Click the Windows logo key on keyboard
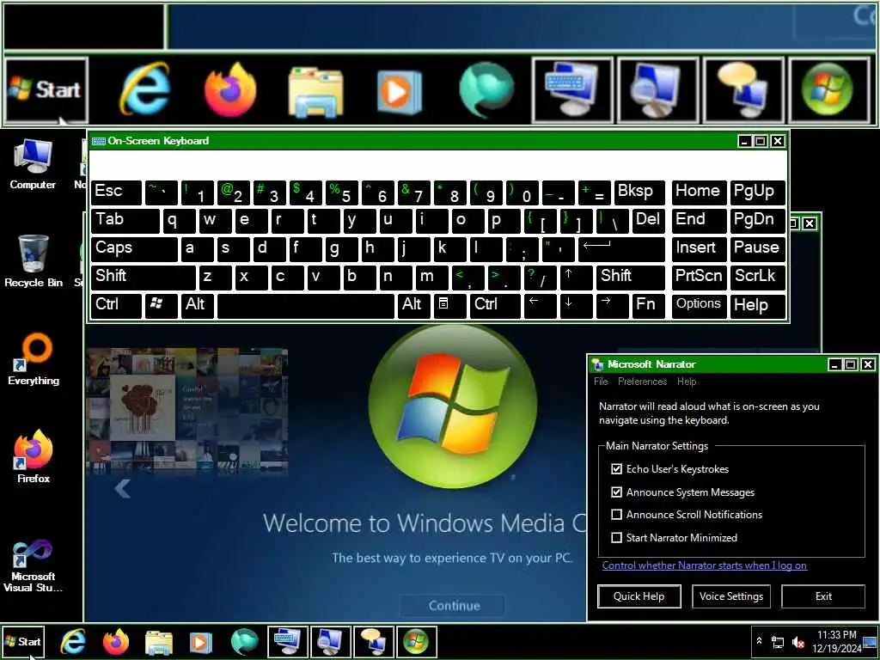 (161, 306)
